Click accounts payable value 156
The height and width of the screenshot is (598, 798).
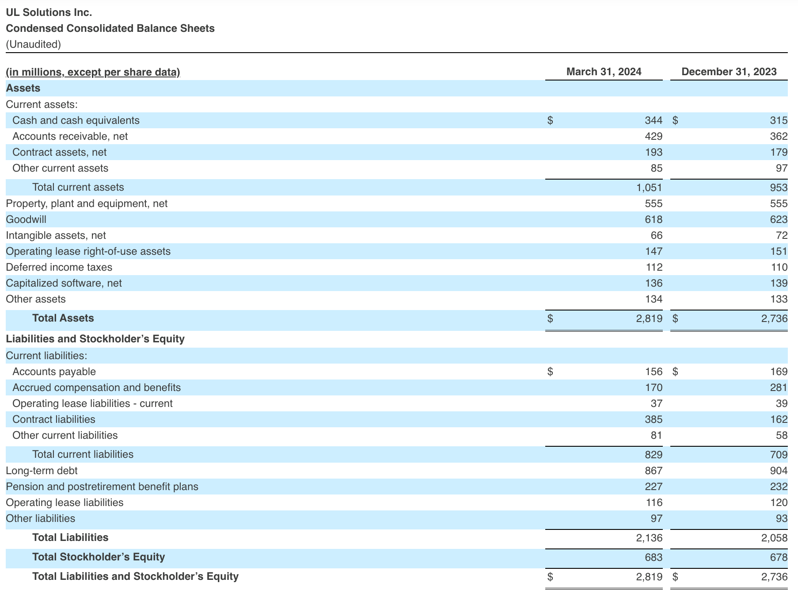tap(654, 372)
